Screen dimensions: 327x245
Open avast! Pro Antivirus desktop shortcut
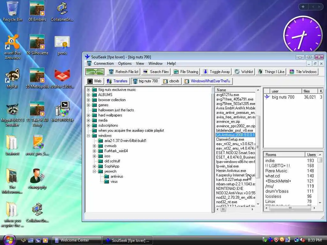[x=12, y=47]
